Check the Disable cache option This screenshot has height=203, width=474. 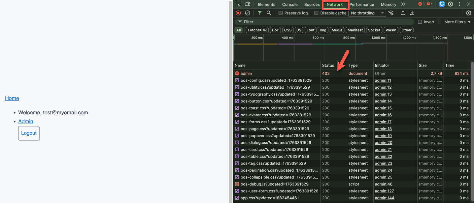click(316, 13)
